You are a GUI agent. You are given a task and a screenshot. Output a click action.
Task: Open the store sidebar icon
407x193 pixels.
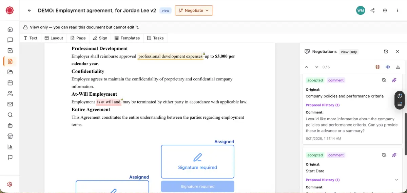[x=10, y=136]
